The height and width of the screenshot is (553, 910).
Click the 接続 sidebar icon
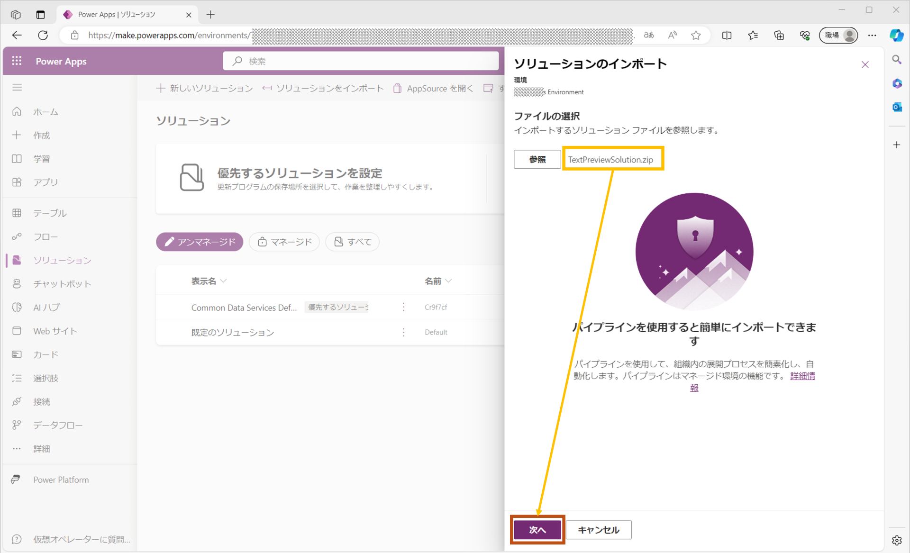[x=17, y=402]
